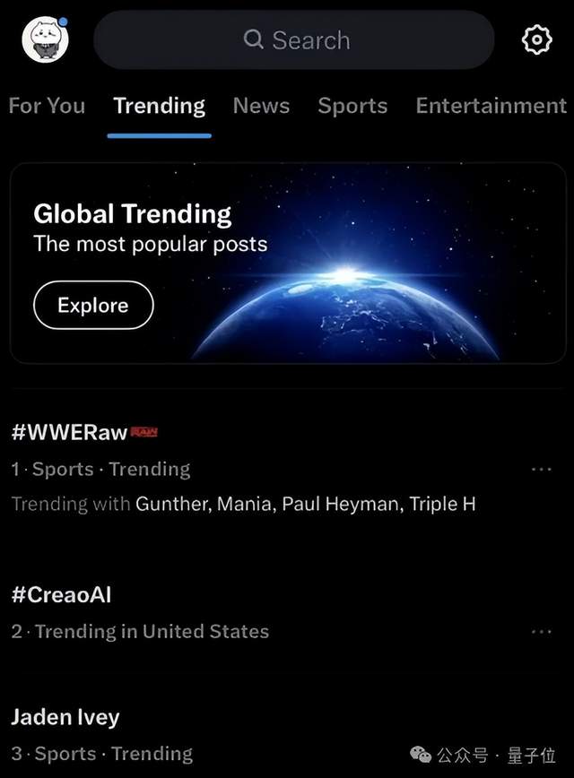Switch to the For You tab
The height and width of the screenshot is (778, 574).
point(47,106)
